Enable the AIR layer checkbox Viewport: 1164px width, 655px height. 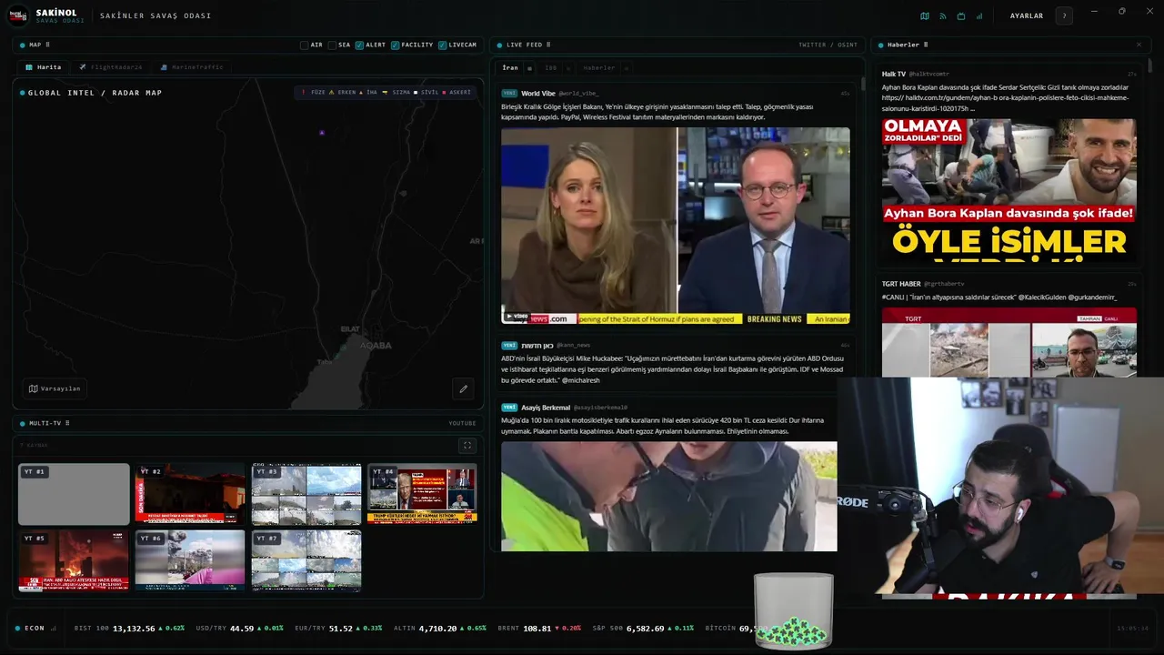pos(305,45)
